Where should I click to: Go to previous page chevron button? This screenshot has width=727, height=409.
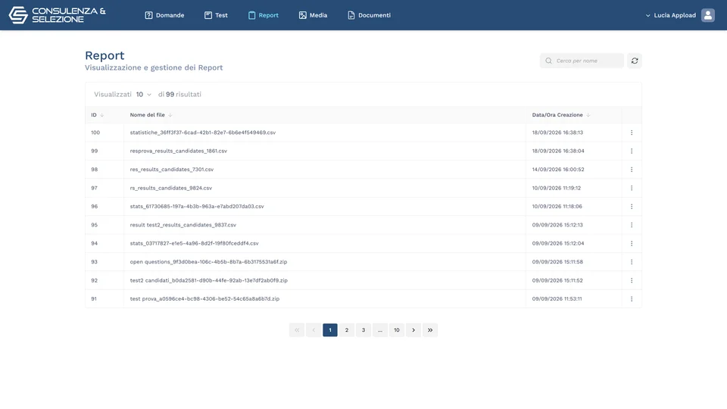pos(314,330)
